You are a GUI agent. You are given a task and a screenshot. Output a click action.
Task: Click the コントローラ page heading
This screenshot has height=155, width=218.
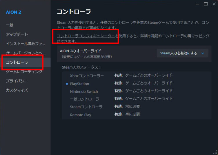pos(74,12)
